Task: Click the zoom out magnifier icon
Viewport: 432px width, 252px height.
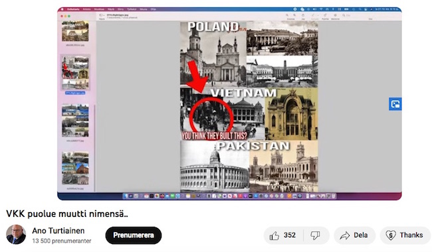Action: (x=287, y=15)
